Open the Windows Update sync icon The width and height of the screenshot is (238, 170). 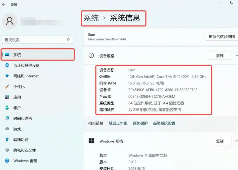[x=7, y=161]
